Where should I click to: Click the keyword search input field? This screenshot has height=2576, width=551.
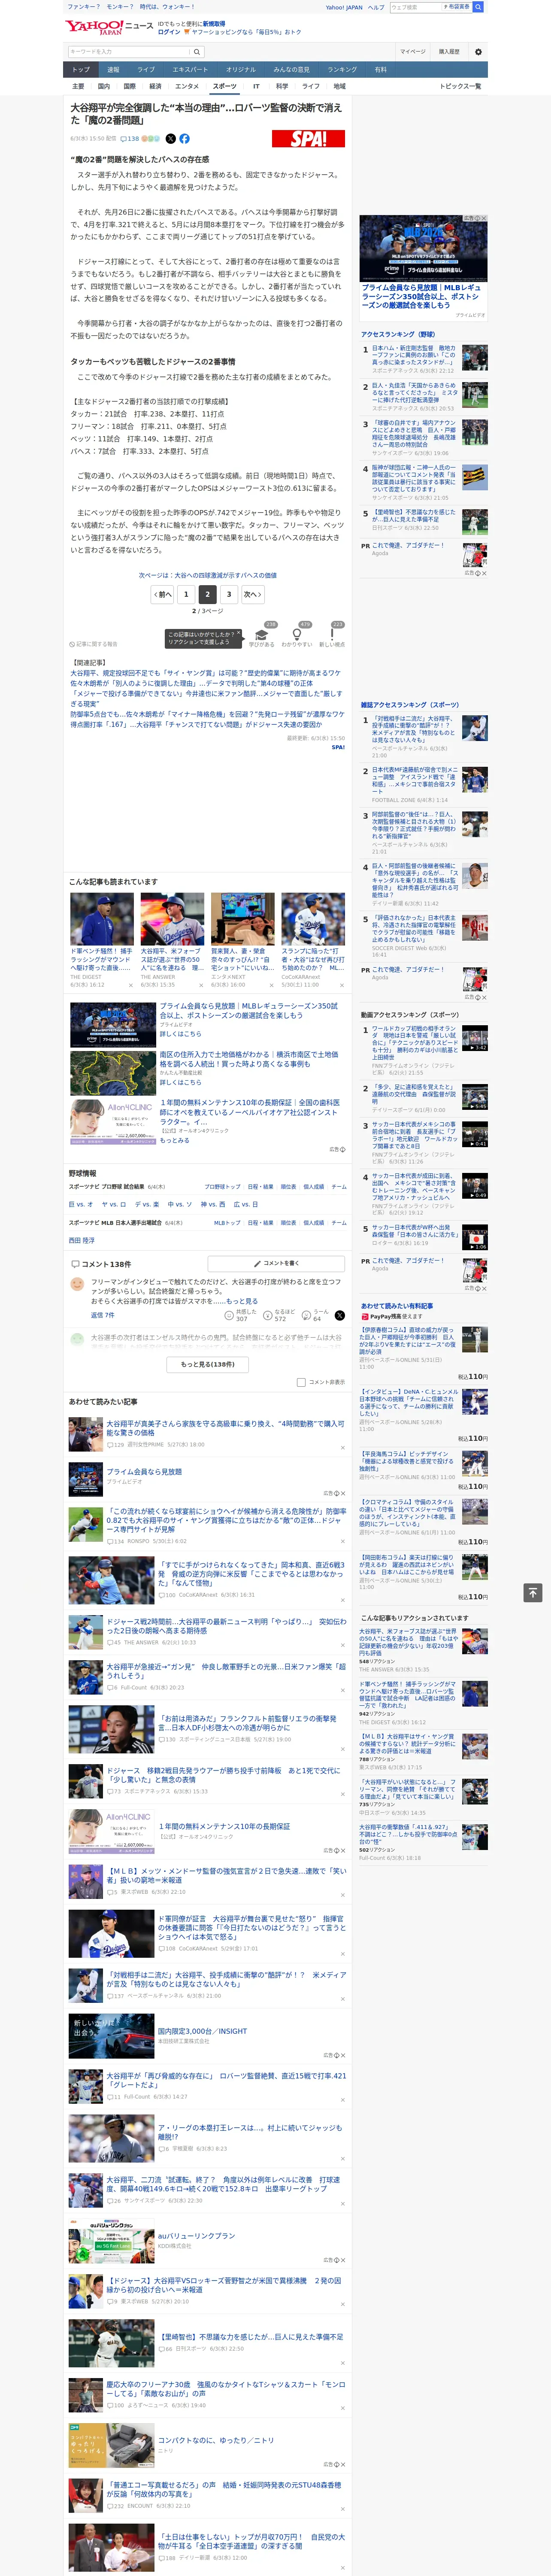(129, 51)
